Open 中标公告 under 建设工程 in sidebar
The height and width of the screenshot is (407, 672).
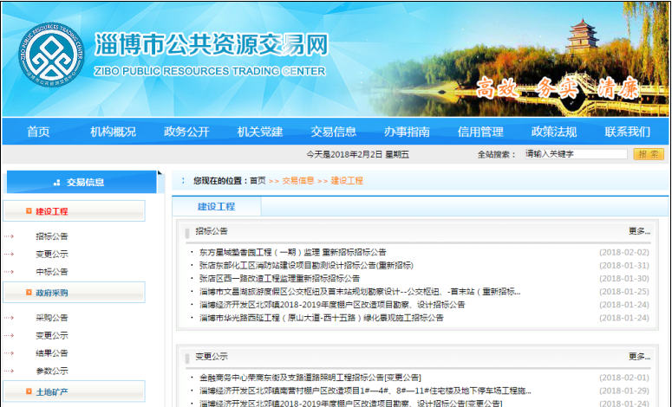tap(52, 272)
